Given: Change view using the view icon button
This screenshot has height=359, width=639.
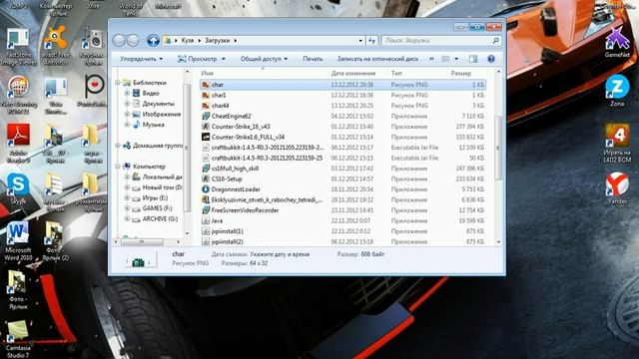Looking at the screenshot, I should pos(445,59).
